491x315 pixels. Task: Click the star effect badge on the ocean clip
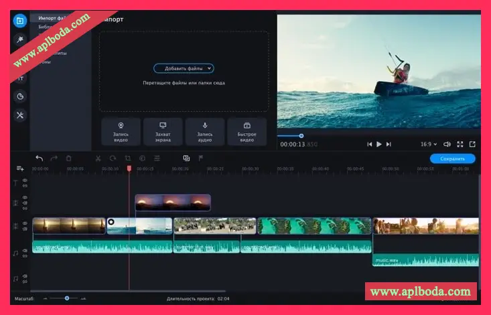[111, 222]
